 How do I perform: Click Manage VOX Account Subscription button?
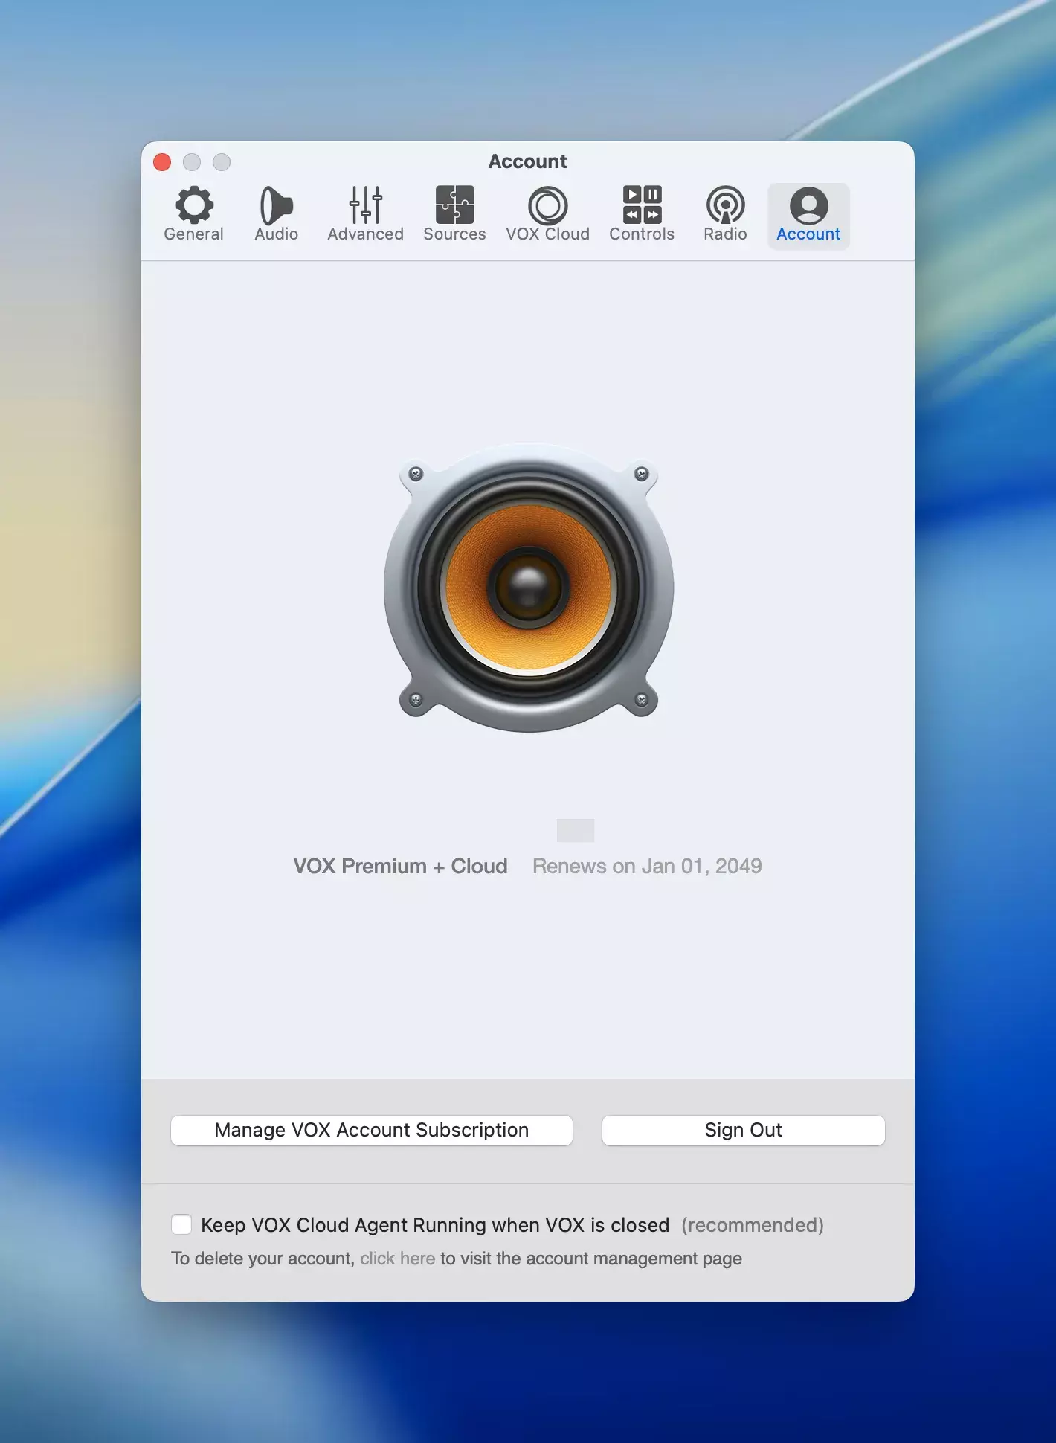pyautogui.click(x=371, y=1130)
